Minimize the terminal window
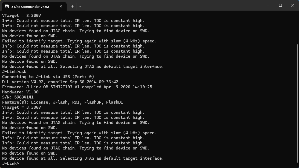 (x=268, y=5)
